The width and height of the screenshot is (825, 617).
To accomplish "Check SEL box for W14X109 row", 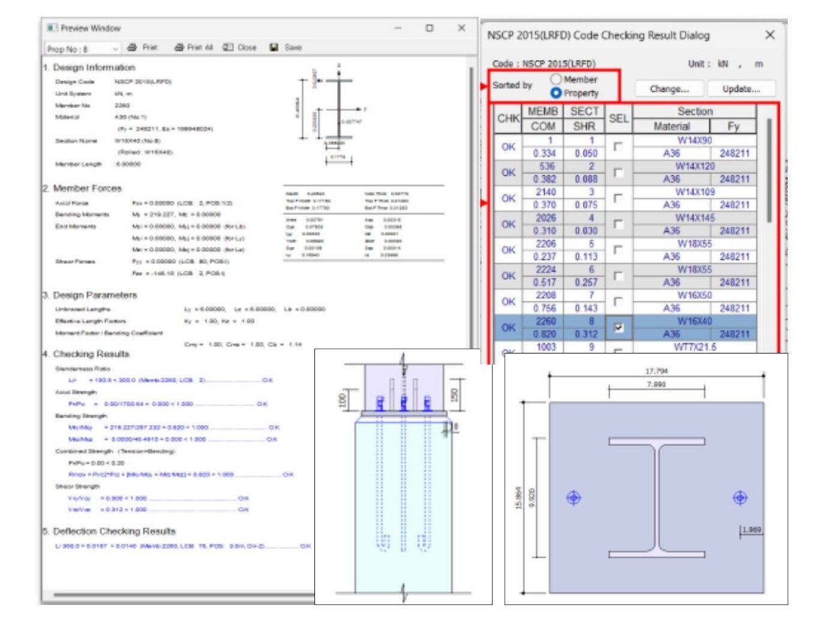I will [618, 198].
